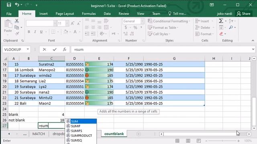Click the Font Color A swatch
Viewport: 257px width, 144px height.
[x=75, y=32]
